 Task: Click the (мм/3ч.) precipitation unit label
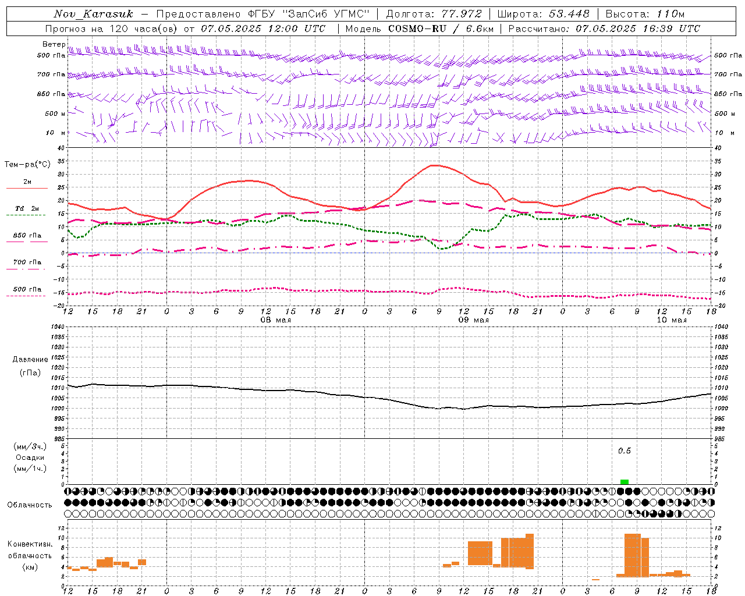coord(30,446)
